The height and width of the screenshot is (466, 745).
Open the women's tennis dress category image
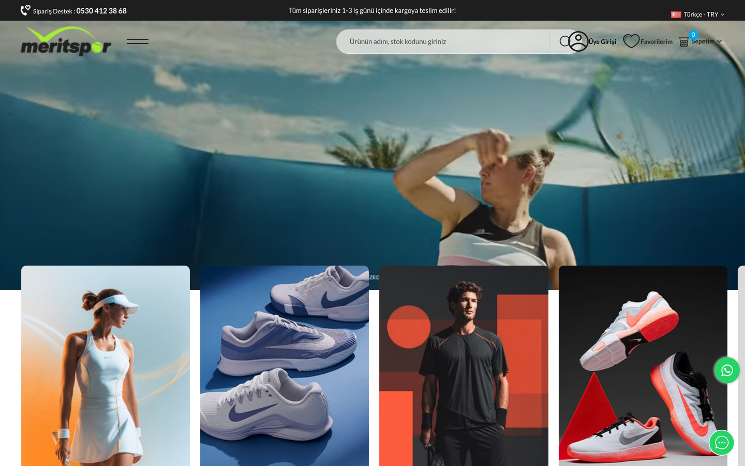point(106,366)
